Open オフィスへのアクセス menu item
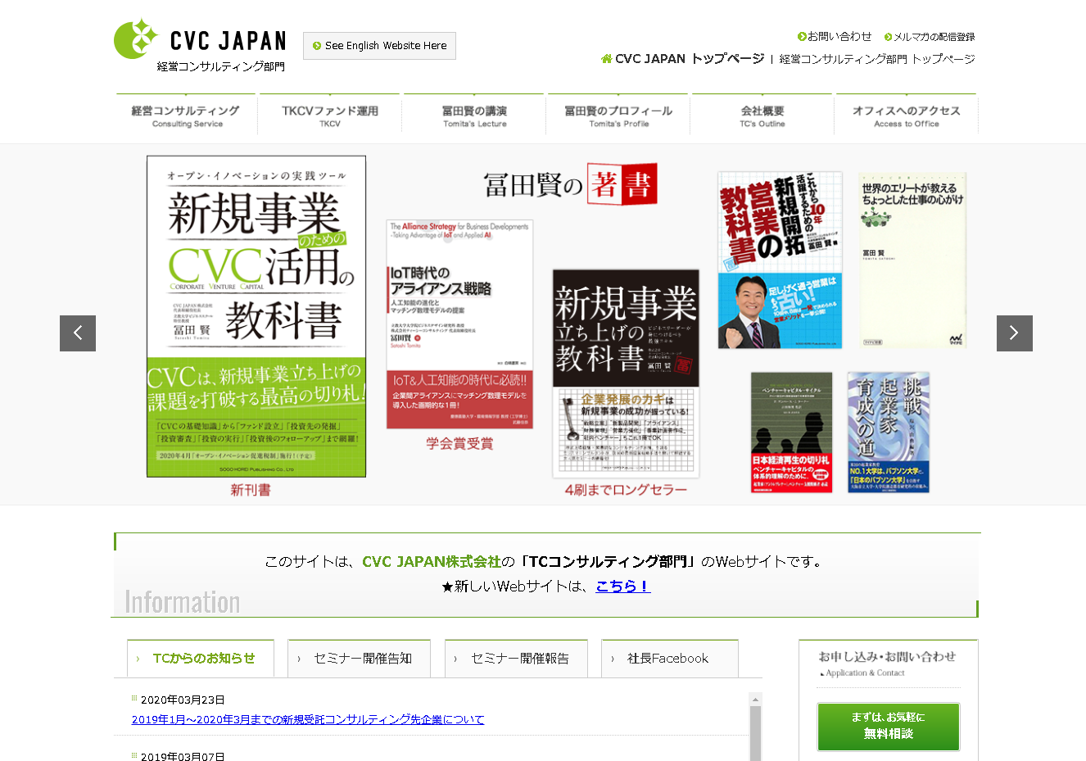Image resolution: width=1086 pixels, height=761 pixels. coord(906,115)
